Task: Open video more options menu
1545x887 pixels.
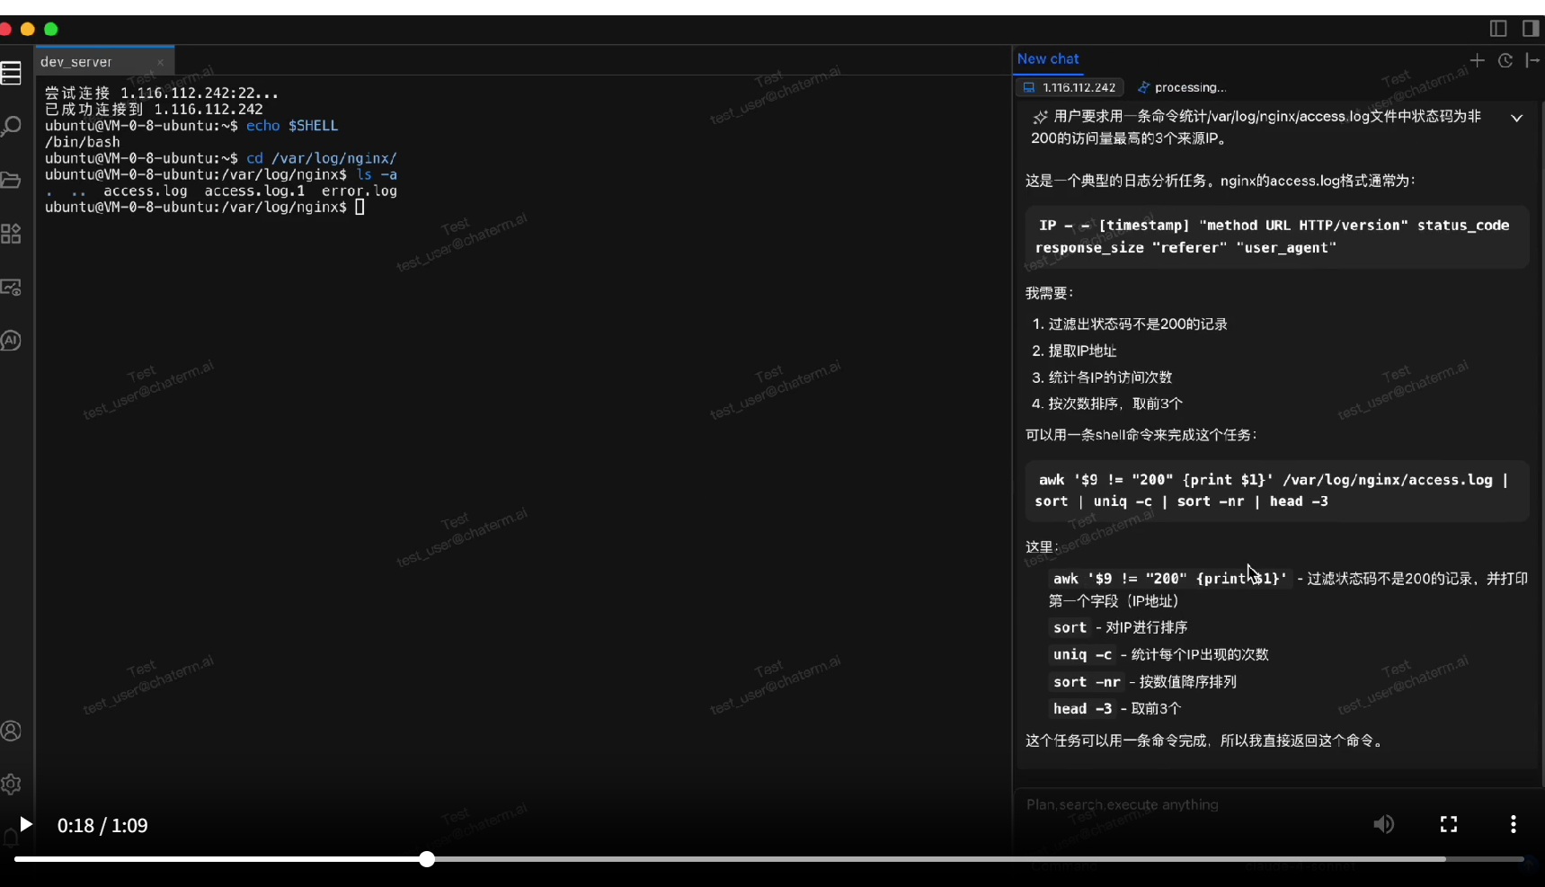Action: coord(1514,824)
